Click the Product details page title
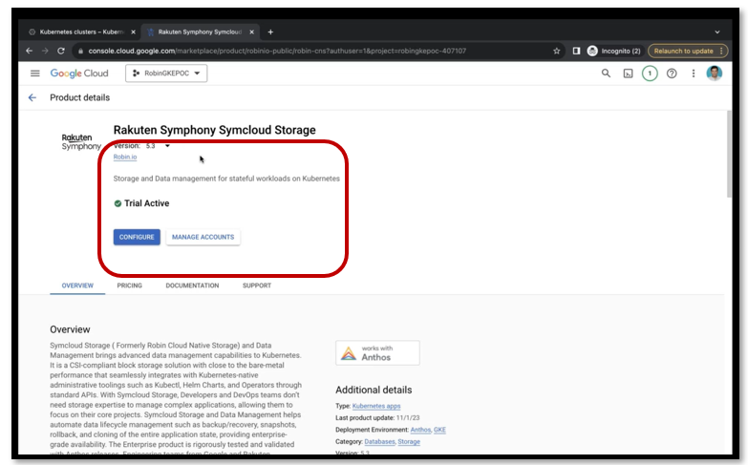Image resolution: width=748 pixels, height=465 pixels. coord(79,97)
